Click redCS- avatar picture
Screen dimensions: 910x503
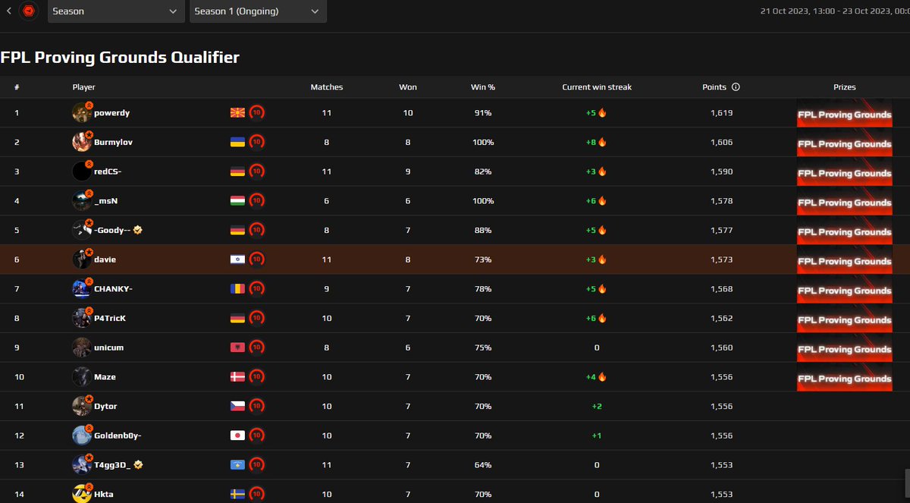[82, 171]
